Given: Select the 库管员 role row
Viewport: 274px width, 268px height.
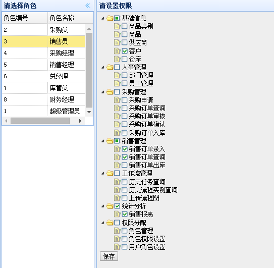Looking at the screenshot, I should pyautogui.click(x=43, y=88).
